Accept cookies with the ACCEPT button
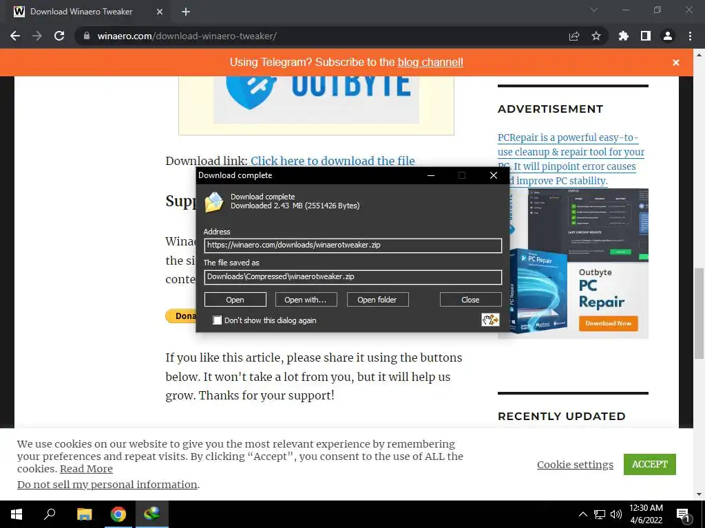This screenshot has height=528, width=705. (x=650, y=464)
